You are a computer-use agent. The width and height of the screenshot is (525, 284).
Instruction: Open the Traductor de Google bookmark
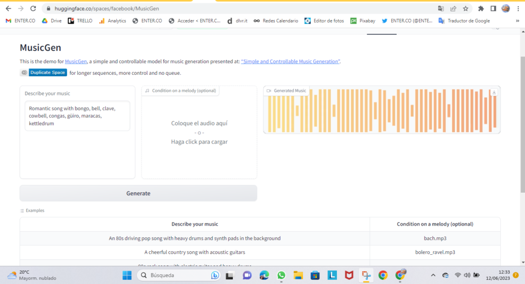pos(464,21)
